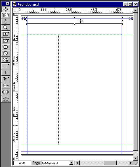Close the floating tool palette
Screen dimensions: 140x167
coord(8,4)
